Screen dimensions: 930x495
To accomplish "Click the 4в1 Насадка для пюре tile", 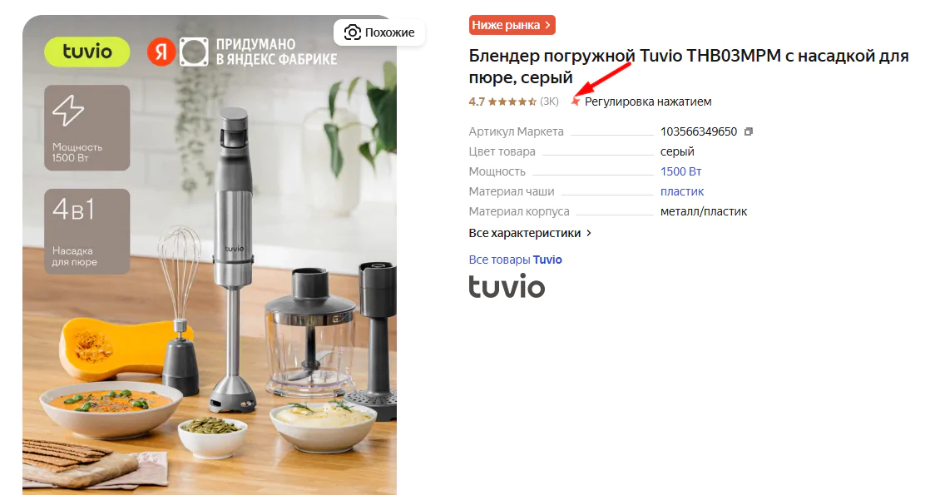I will (87, 231).
